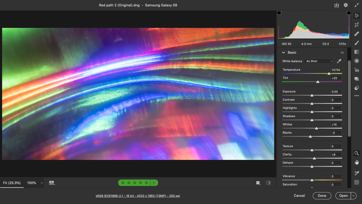Click the Open button
Image resolution: width=362 pixels, height=204 pixels.
tap(343, 196)
